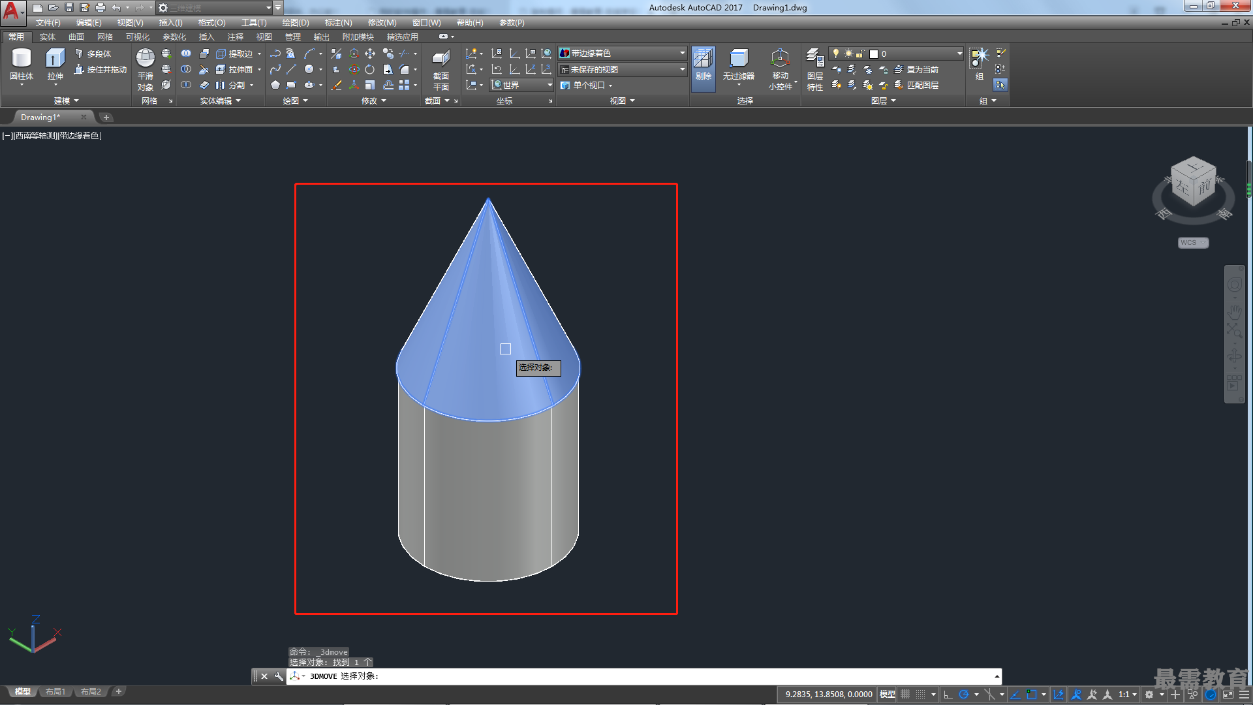Expand the 修改 panel flyout
The image size is (1253, 705).
[x=374, y=101]
